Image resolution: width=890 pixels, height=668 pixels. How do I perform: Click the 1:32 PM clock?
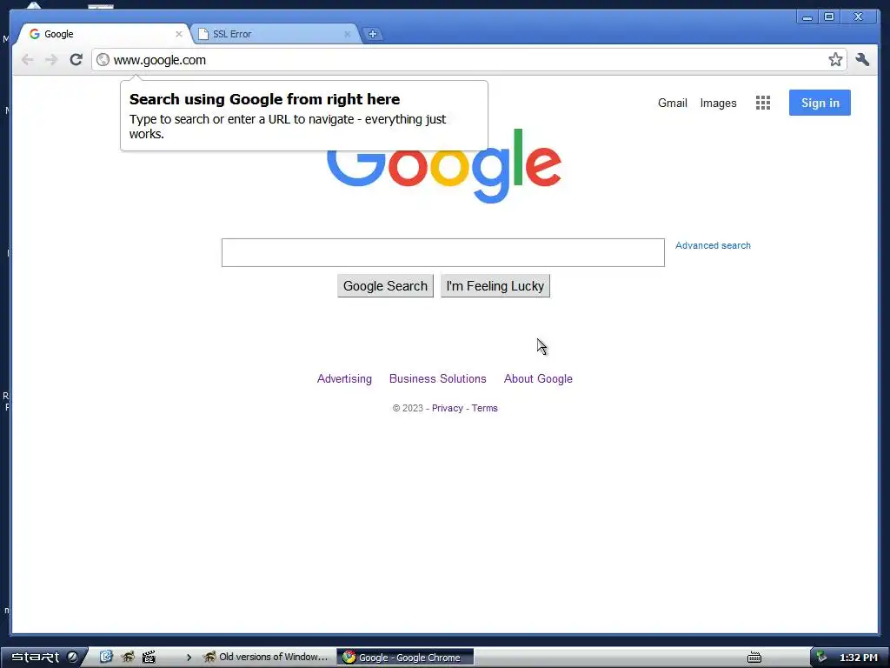[x=858, y=658]
